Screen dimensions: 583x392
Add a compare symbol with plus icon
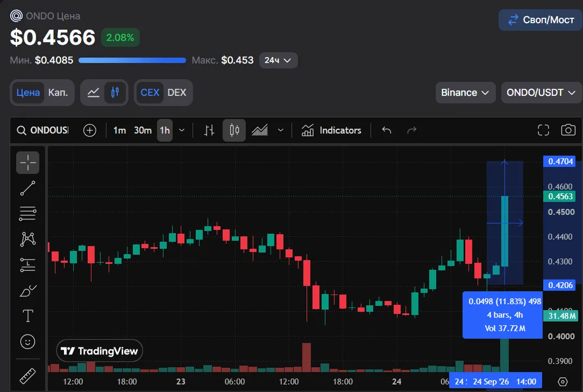pos(90,130)
